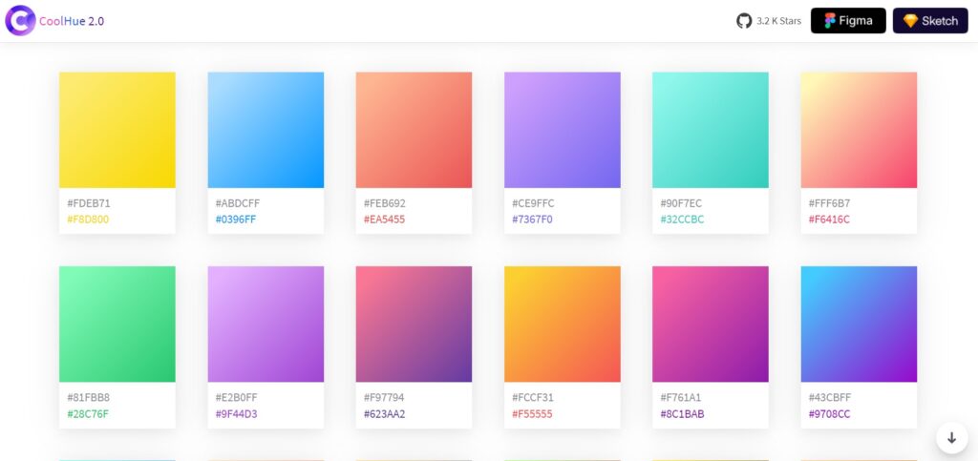This screenshot has height=461, width=978.
Task: Copy hex code #9708CC
Action: [830, 413]
